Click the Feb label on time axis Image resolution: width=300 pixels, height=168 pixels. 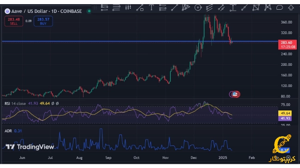pyautogui.click(x=252, y=158)
